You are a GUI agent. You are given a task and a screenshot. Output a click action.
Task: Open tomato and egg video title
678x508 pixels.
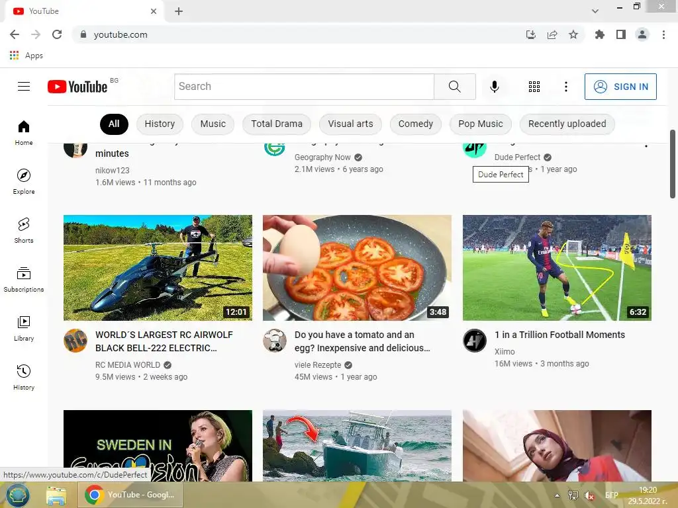tap(362, 341)
